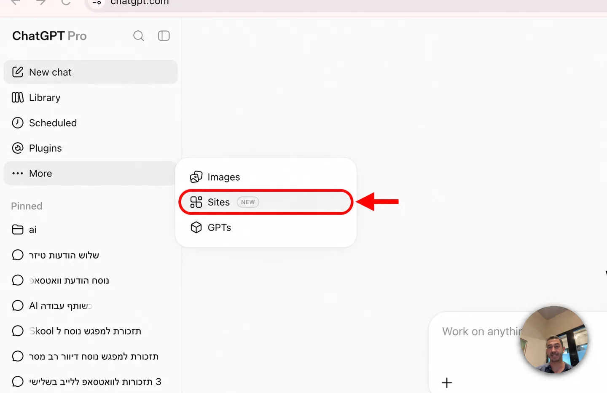Click the ChatGPT Pro logo text

coord(49,36)
